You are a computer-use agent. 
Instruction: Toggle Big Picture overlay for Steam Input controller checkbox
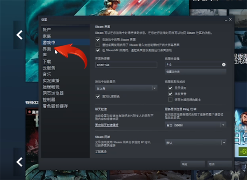tap(98, 45)
